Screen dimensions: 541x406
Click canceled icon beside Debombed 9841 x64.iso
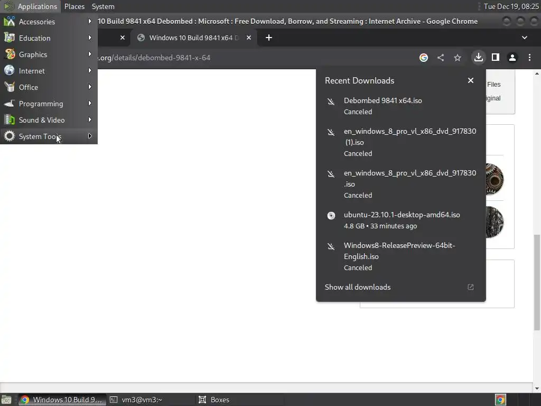pyautogui.click(x=331, y=101)
